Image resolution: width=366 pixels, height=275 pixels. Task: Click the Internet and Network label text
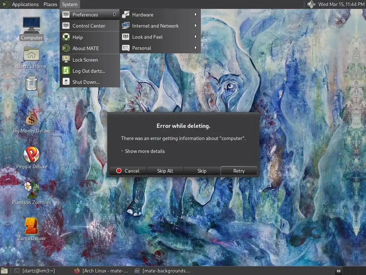pyautogui.click(x=155, y=26)
